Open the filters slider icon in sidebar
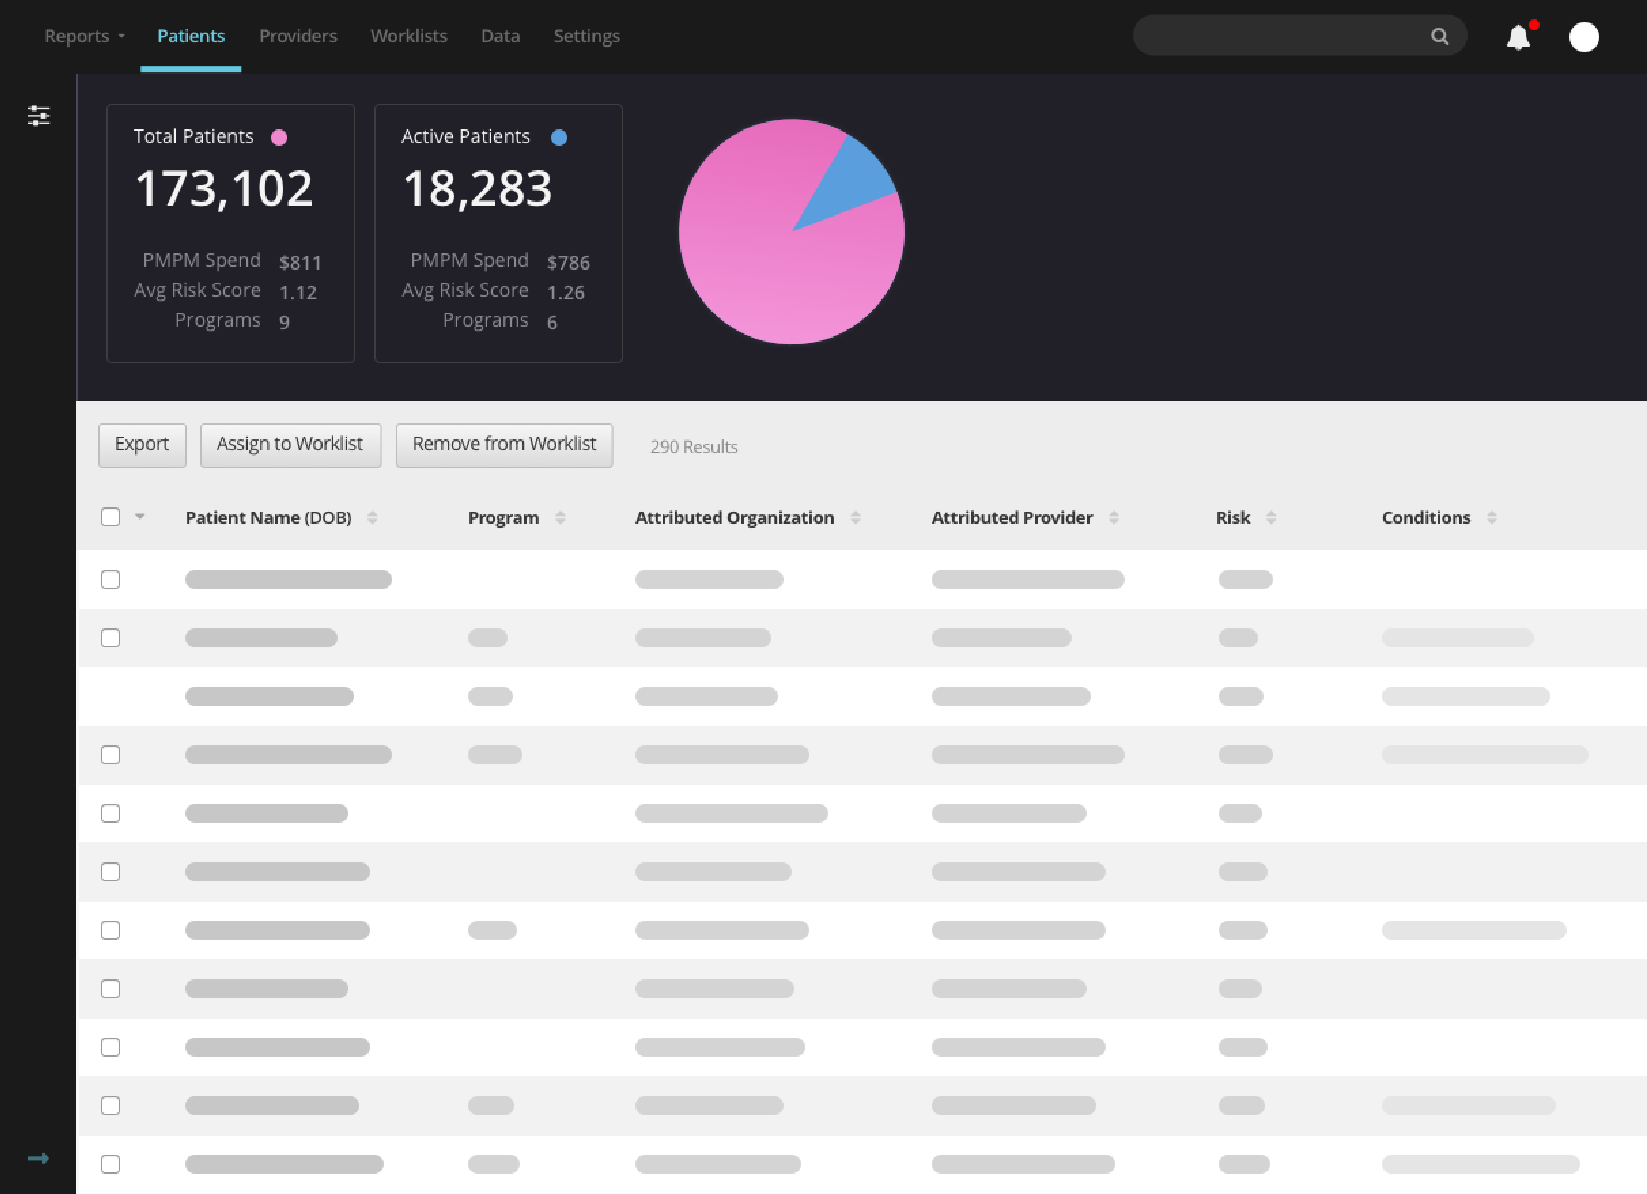The height and width of the screenshot is (1194, 1647). (x=38, y=116)
